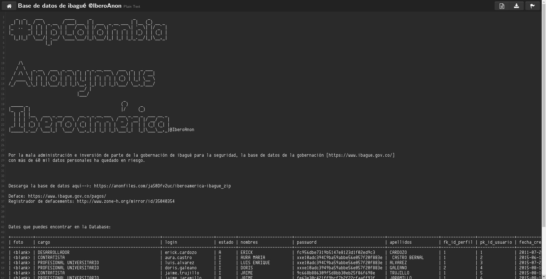Click the "Registrador de defacements:" label
The image size is (546, 279).
tap(42, 201)
